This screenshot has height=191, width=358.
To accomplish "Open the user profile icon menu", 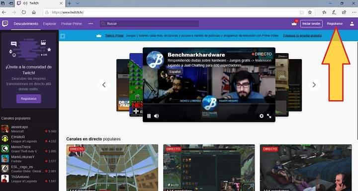I will point(352,24).
